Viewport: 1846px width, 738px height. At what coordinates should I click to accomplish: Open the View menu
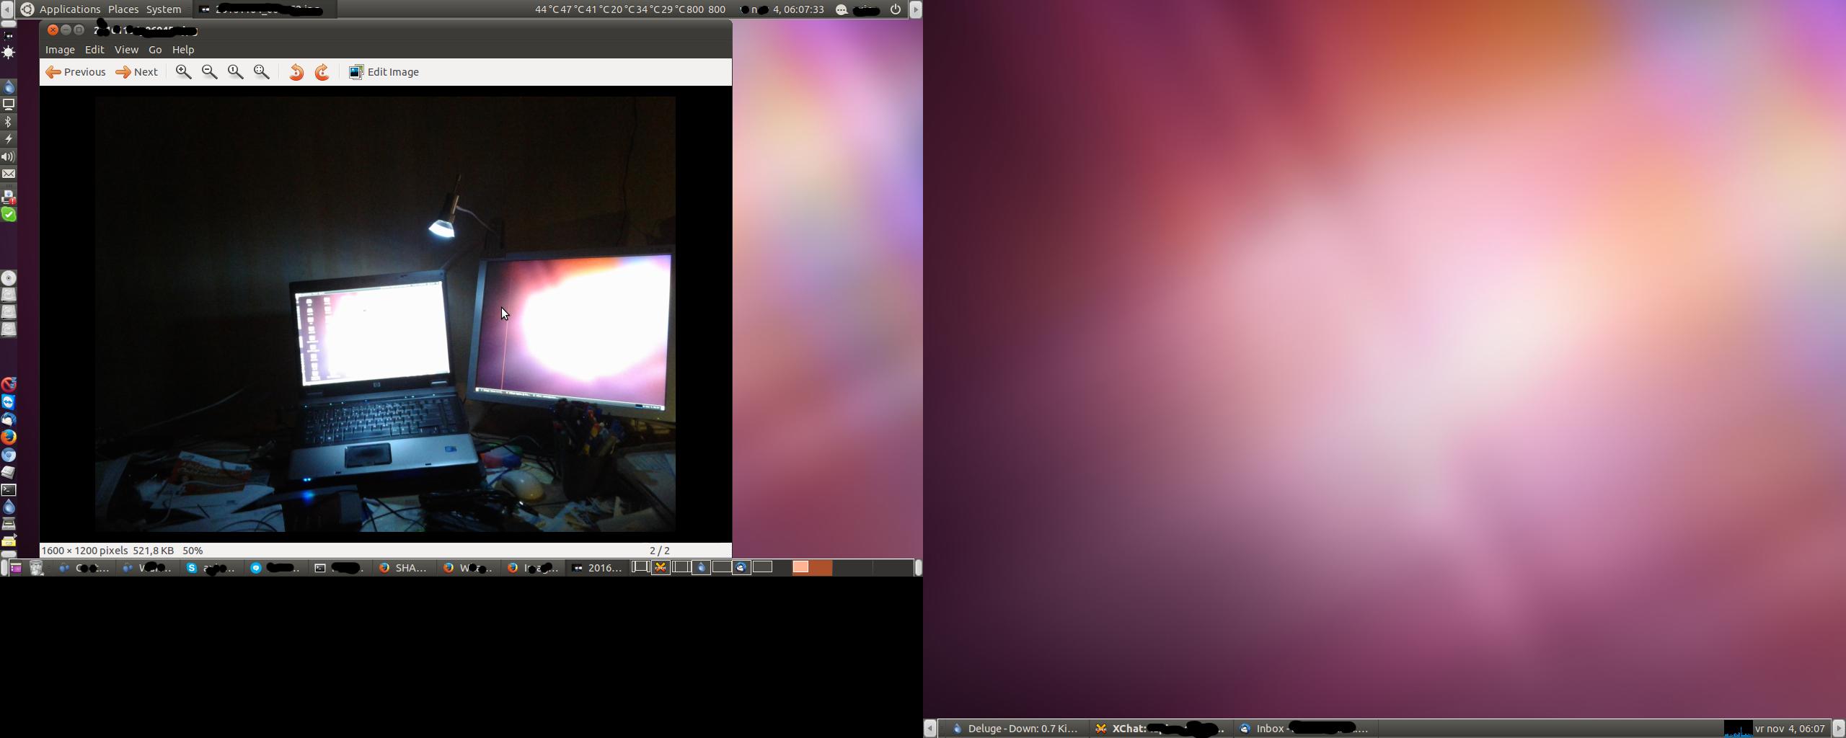pyautogui.click(x=126, y=50)
